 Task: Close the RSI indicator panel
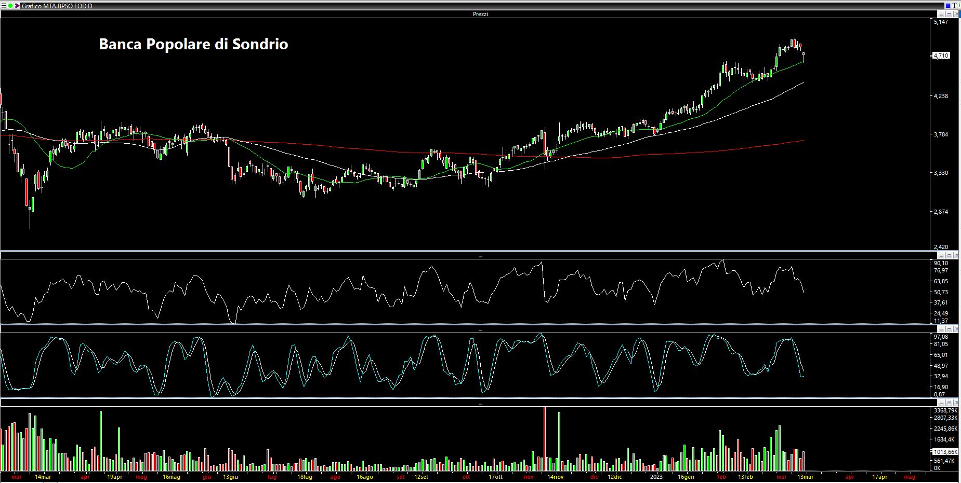pyautogui.click(x=956, y=255)
